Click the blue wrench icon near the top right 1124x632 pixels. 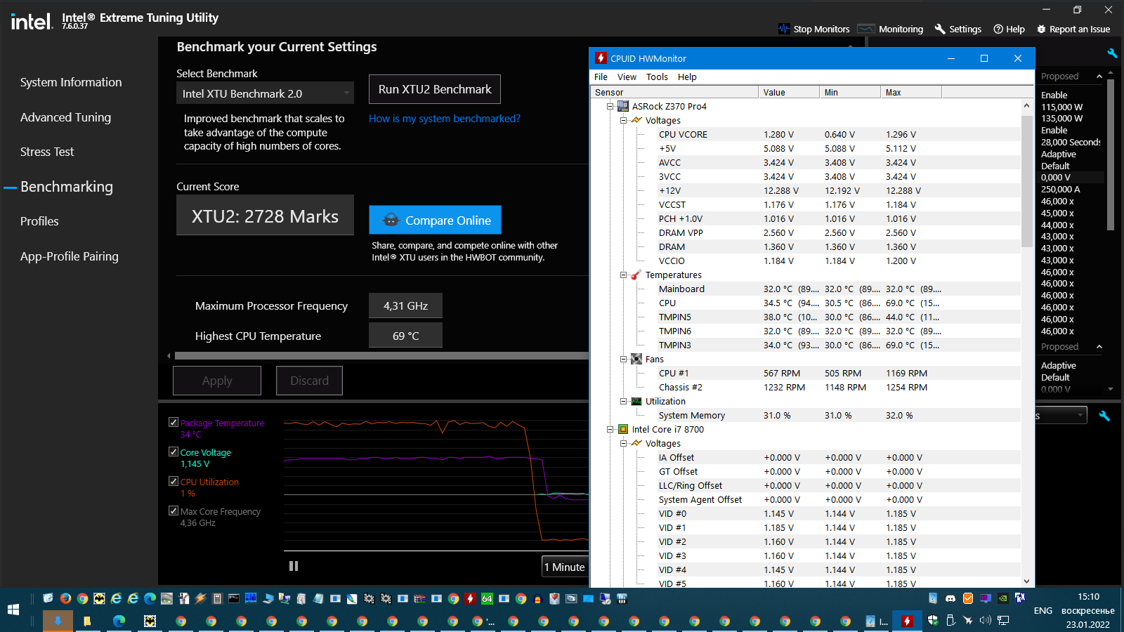(x=1112, y=53)
